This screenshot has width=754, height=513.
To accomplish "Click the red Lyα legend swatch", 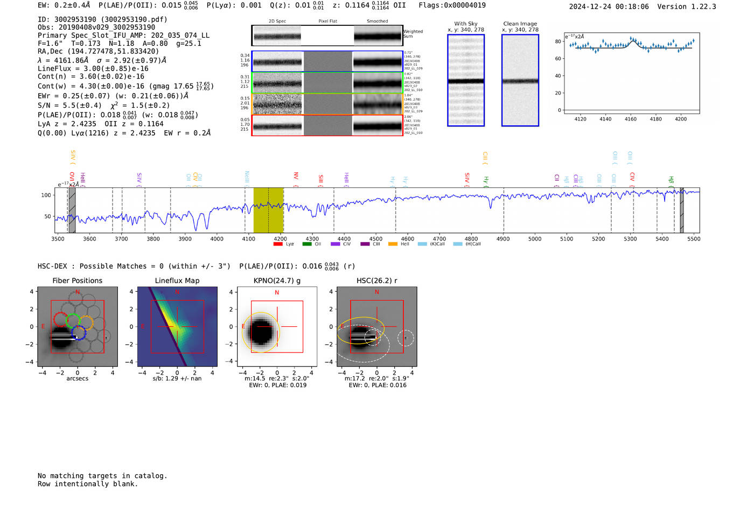I will coord(278,244).
